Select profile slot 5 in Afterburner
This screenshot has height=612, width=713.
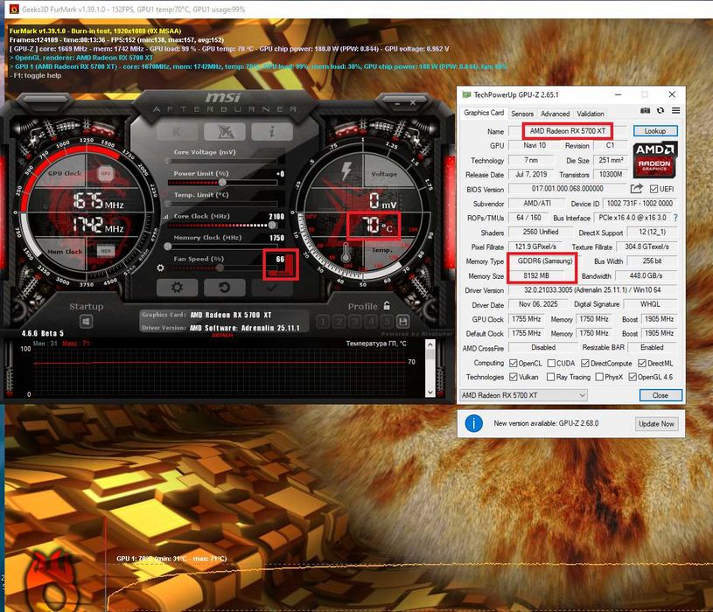[x=387, y=322]
